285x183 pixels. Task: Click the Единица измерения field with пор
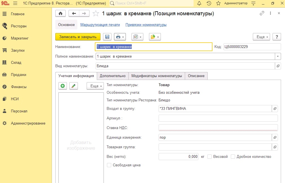215,138
